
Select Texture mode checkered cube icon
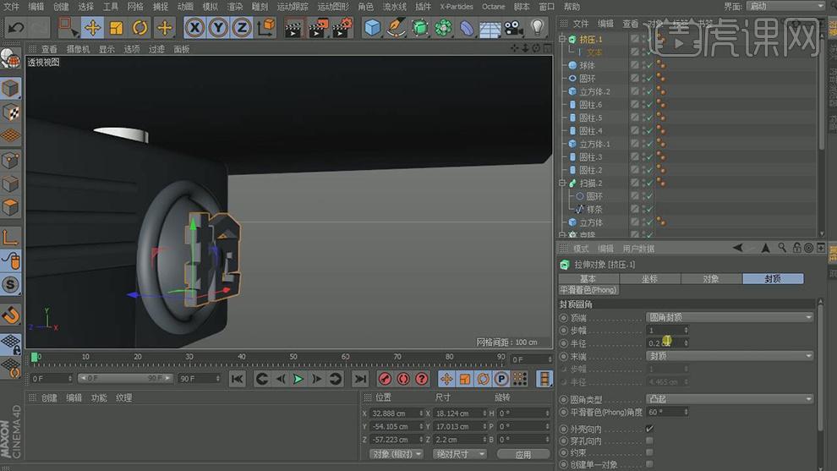tap(10, 112)
